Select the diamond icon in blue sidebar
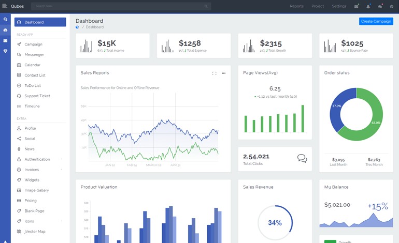 coord(5,51)
